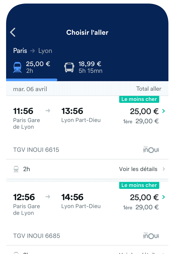Choose the 25,00 € fare at 11:56
Screen dimensions: 174x254
(x=144, y=111)
